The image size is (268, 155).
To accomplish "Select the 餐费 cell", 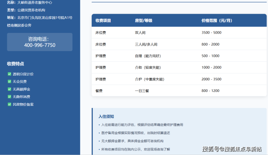I will tap(99, 91).
